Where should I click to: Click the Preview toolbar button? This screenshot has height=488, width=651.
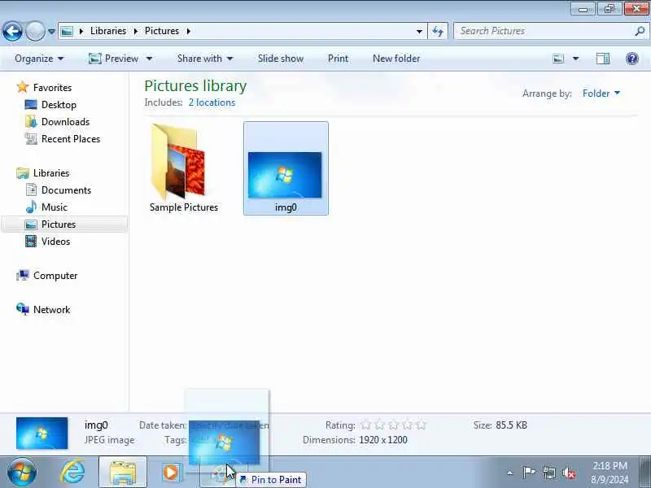[x=114, y=59]
